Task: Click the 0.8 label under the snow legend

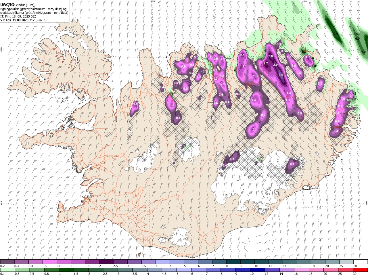Action: click(59, 266)
